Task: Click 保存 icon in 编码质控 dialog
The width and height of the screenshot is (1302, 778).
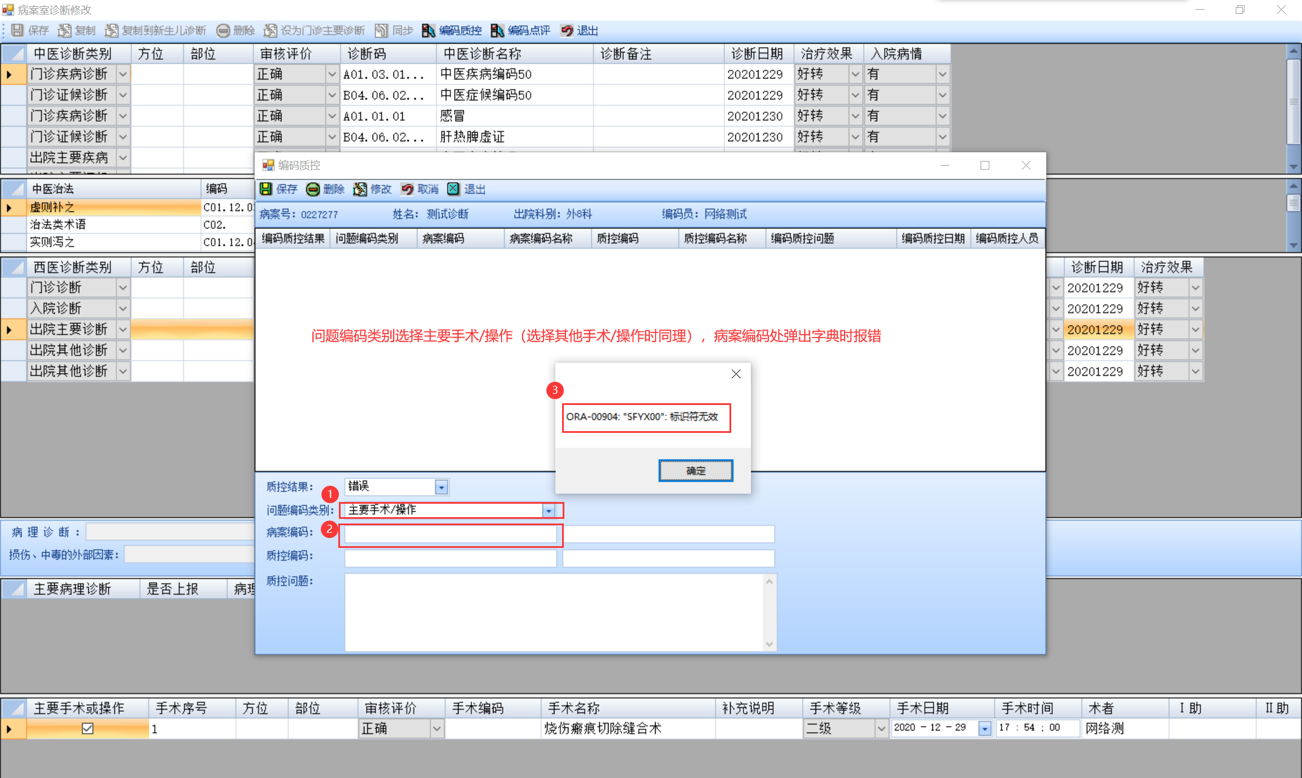Action: 266,189
